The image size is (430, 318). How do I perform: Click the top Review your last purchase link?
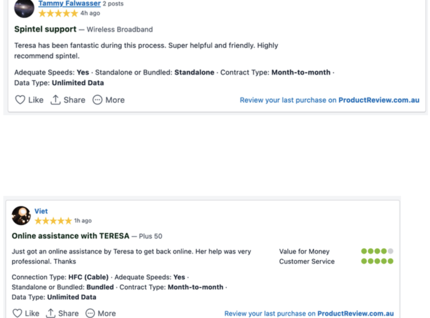tap(330, 100)
